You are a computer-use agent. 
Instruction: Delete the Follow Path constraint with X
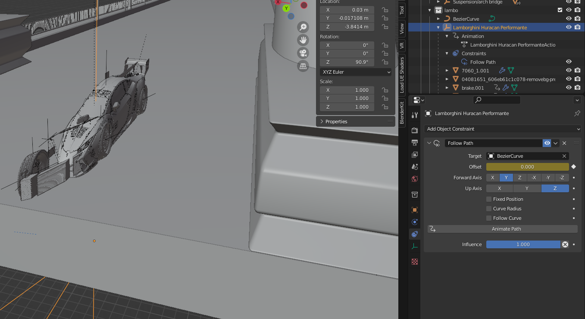(564, 143)
